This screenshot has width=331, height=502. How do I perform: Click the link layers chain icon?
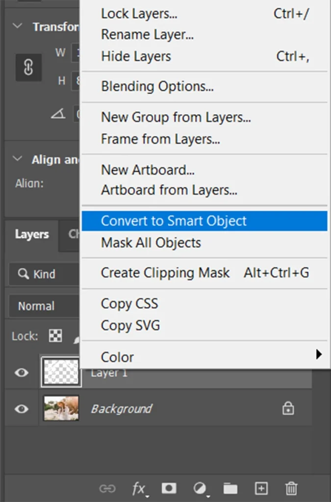tap(107, 488)
